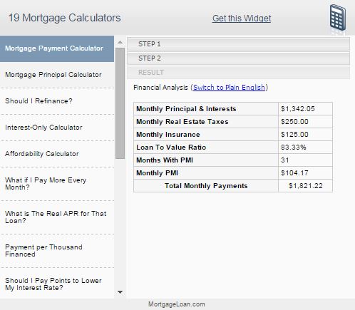
Task: Click the scroll down arrow of calculator list
Action: click(x=120, y=292)
